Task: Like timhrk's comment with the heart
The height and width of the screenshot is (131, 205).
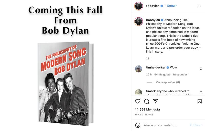Action: (201, 92)
